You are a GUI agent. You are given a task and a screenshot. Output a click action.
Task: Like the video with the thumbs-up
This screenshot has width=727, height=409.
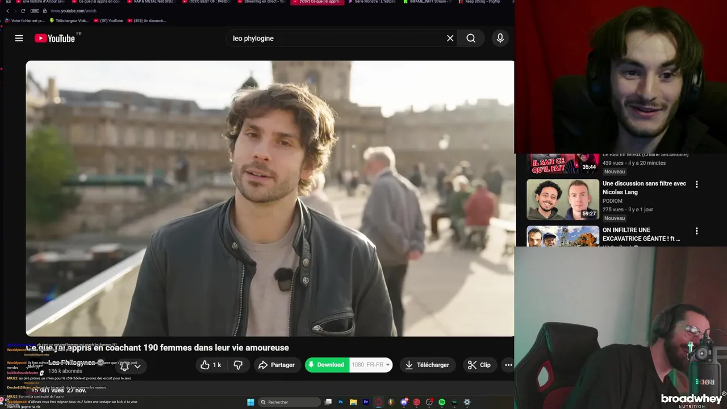[x=210, y=365]
